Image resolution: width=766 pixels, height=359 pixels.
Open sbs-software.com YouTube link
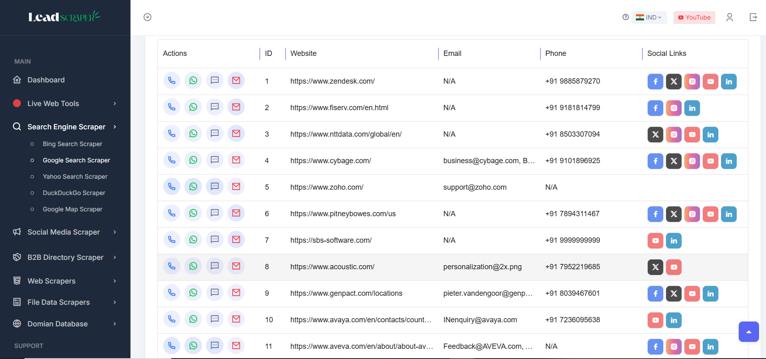coord(655,241)
